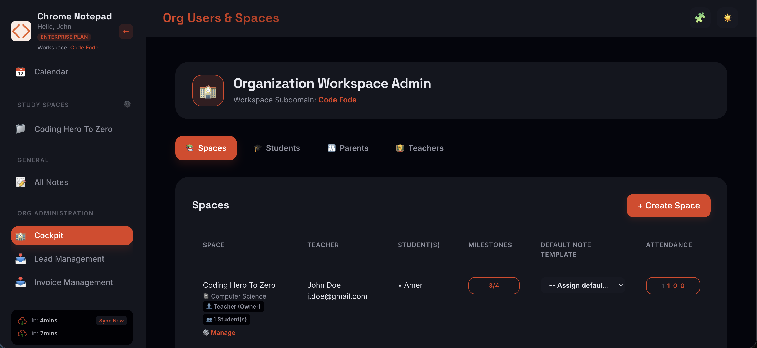Click the Cockpit building icon in sidebar

(x=21, y=236)
